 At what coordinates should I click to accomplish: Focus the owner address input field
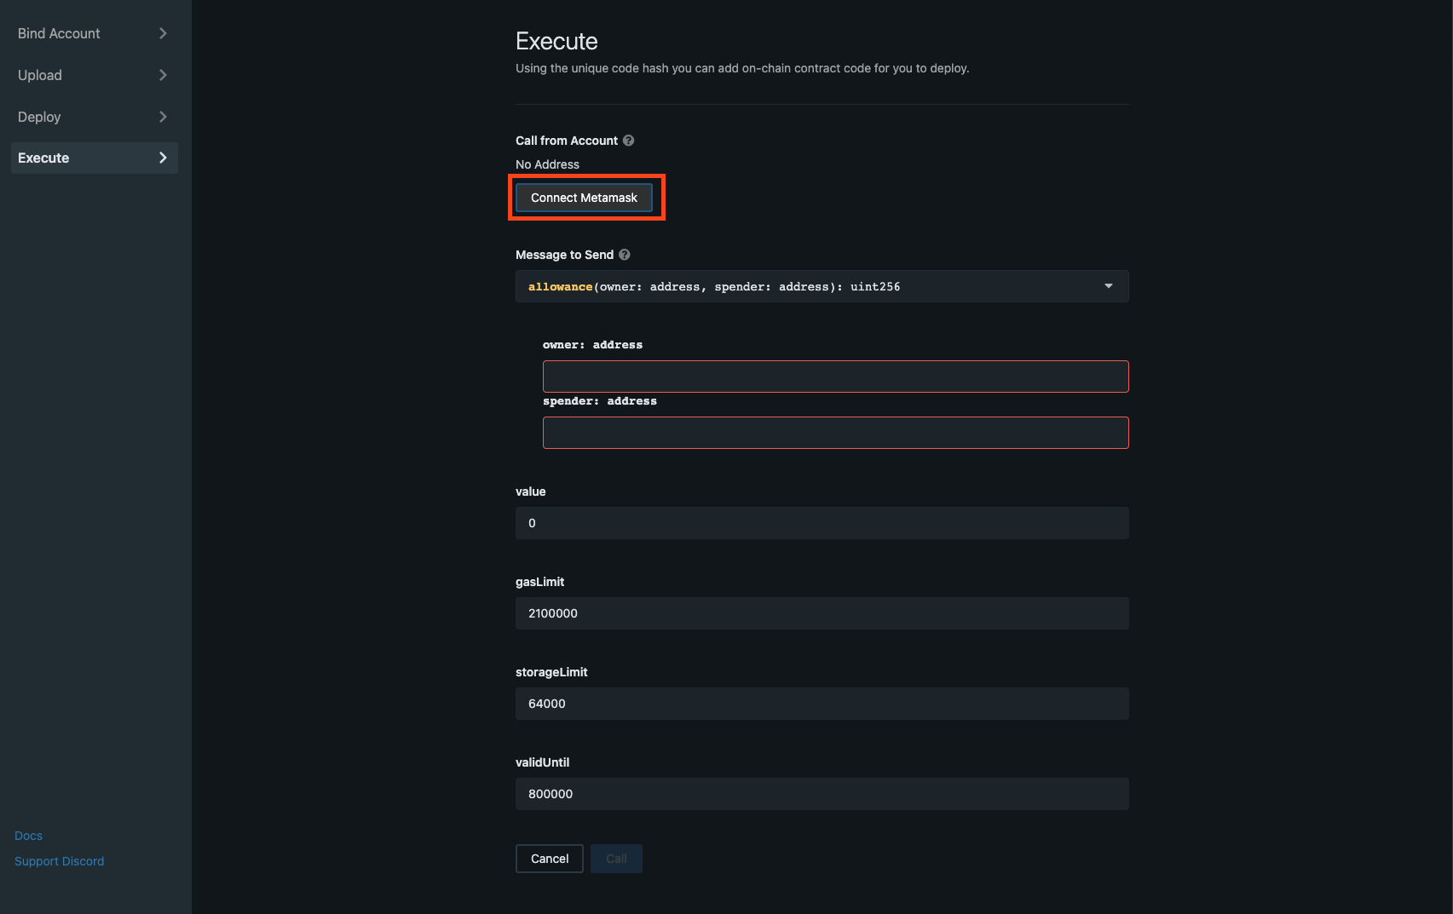(x=835, y=377)
